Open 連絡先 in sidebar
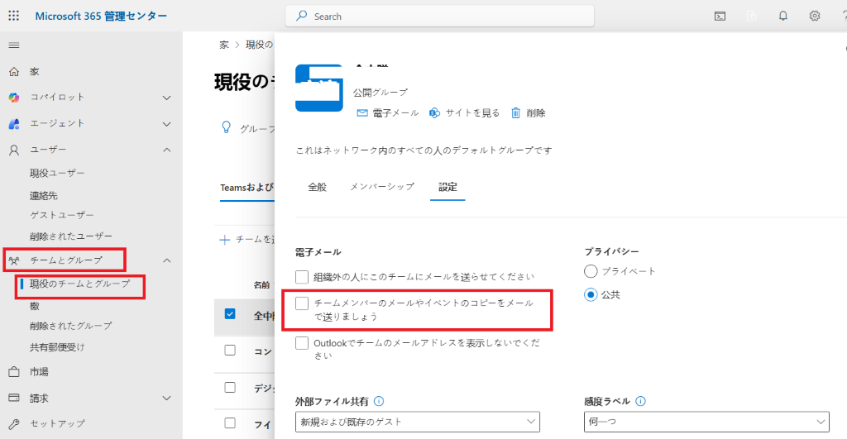Image resolution: width=847 pixels, height=439 pixels. [x=44, y=195]
